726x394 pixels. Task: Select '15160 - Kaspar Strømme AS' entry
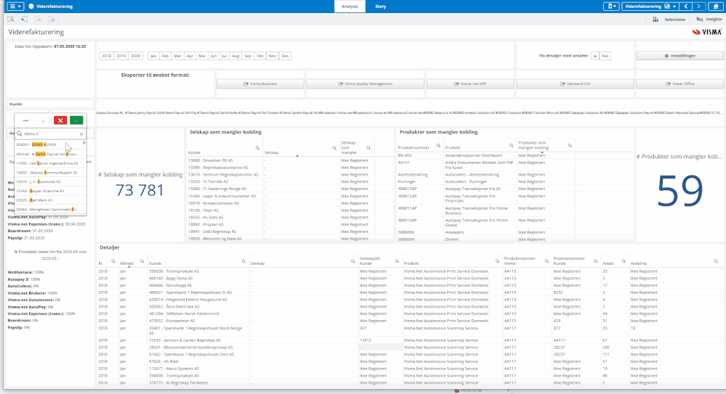pyautogui.click(x=49, y=191)
